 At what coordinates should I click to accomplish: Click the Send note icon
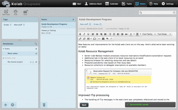25,12
